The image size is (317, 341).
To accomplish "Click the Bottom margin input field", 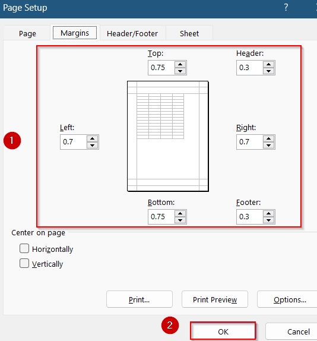I will (x=161, y=217).
